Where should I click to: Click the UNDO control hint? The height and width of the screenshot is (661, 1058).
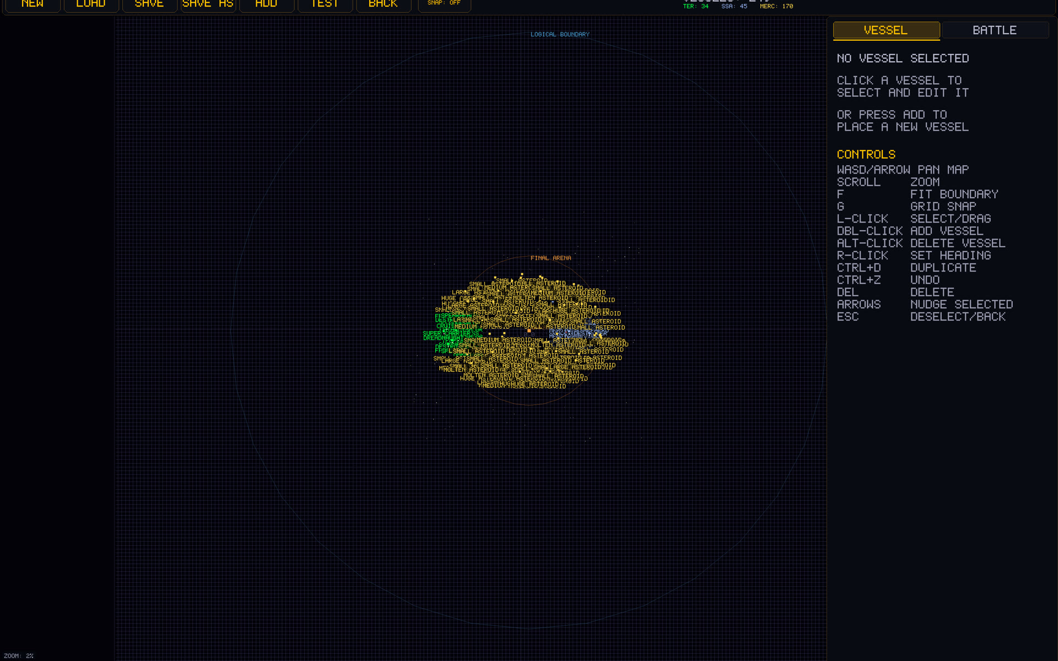pos(925,280)
